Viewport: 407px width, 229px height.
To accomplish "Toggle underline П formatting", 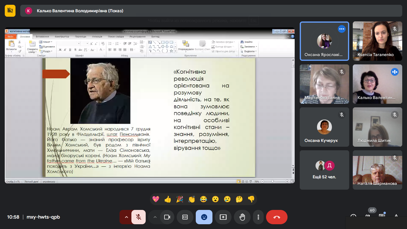I will click(70, 50).
